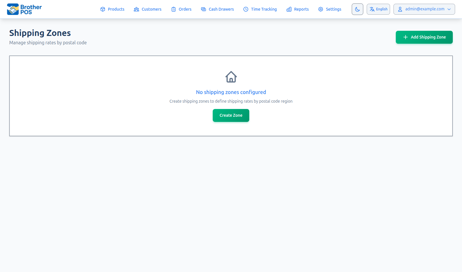Click the Cash Drawers icon
The image size is (462, 272).
click(x=204, y=9)
